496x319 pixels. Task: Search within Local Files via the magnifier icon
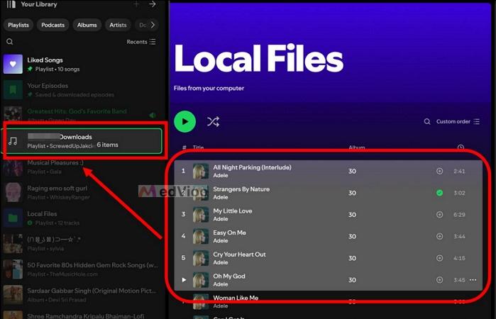pyautogui.click(x=427, y=122)
